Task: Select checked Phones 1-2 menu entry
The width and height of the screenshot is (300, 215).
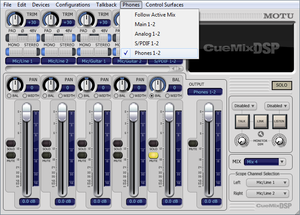Action: click(x=160, y=53)
